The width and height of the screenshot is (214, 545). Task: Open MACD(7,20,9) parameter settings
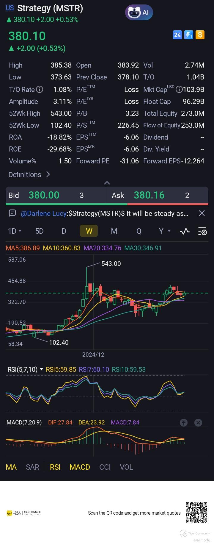point(24,422)
